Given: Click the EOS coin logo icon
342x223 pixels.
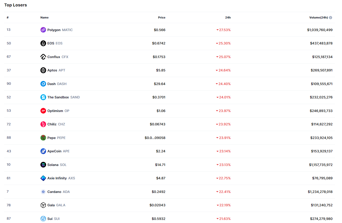Looking at the screenshot, I should click(x=43, y=43).
